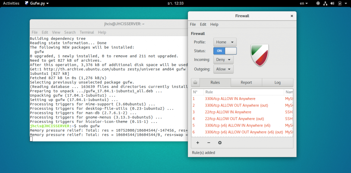Open the terminal Help menu

102,32
